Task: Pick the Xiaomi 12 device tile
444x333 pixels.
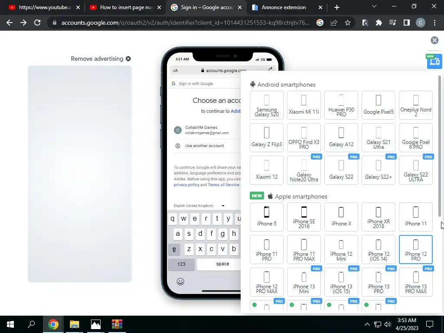Action: pos(267,170)
